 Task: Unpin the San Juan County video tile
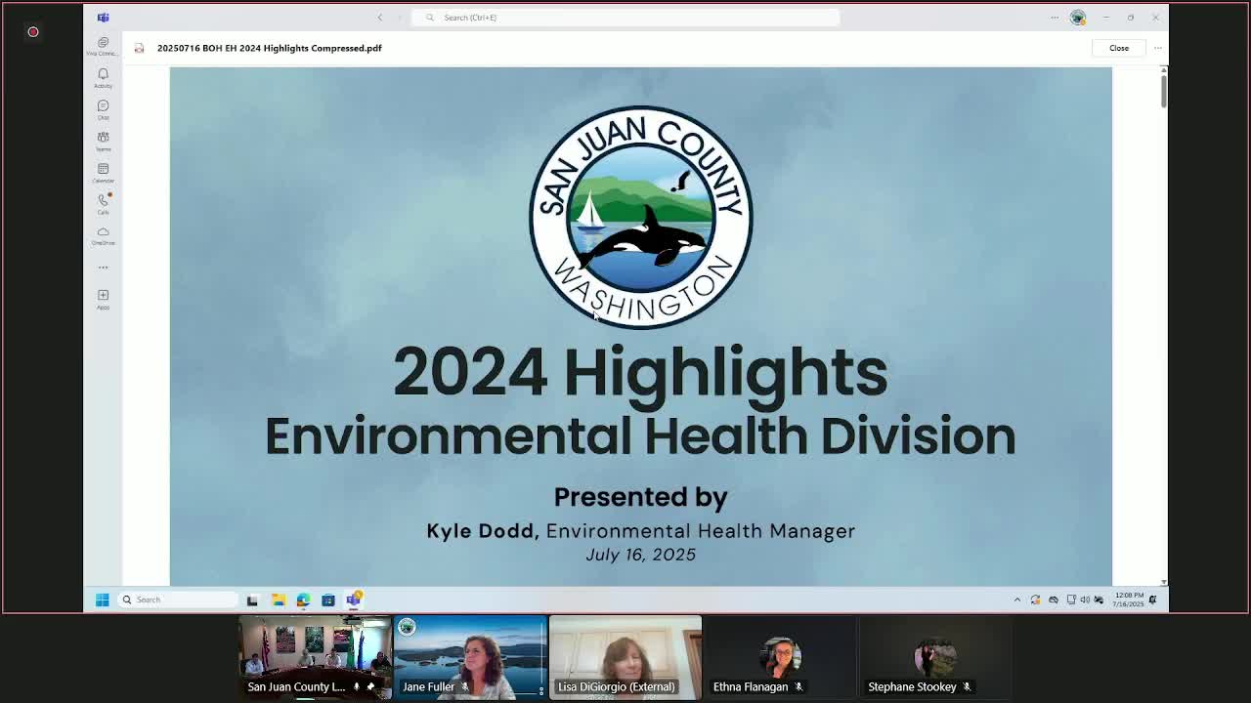pyautogui.click(x=369, y=686)
